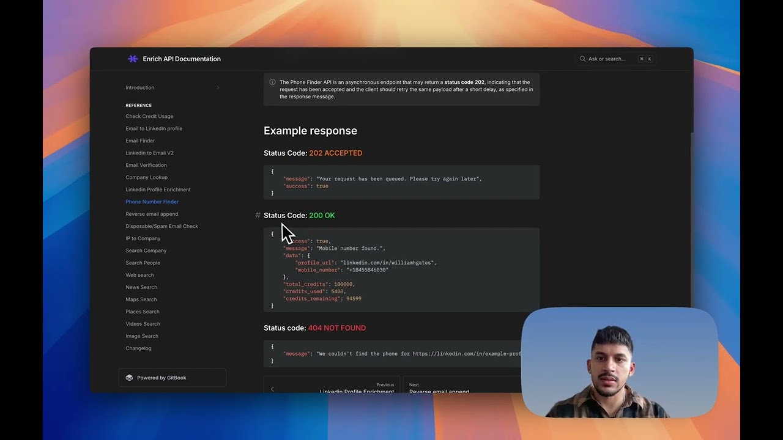
Task: Click the 202 response JSON code block
Action: pos(401,182)
